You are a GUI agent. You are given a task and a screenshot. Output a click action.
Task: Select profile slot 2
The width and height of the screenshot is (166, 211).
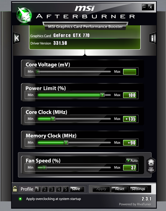45,189
